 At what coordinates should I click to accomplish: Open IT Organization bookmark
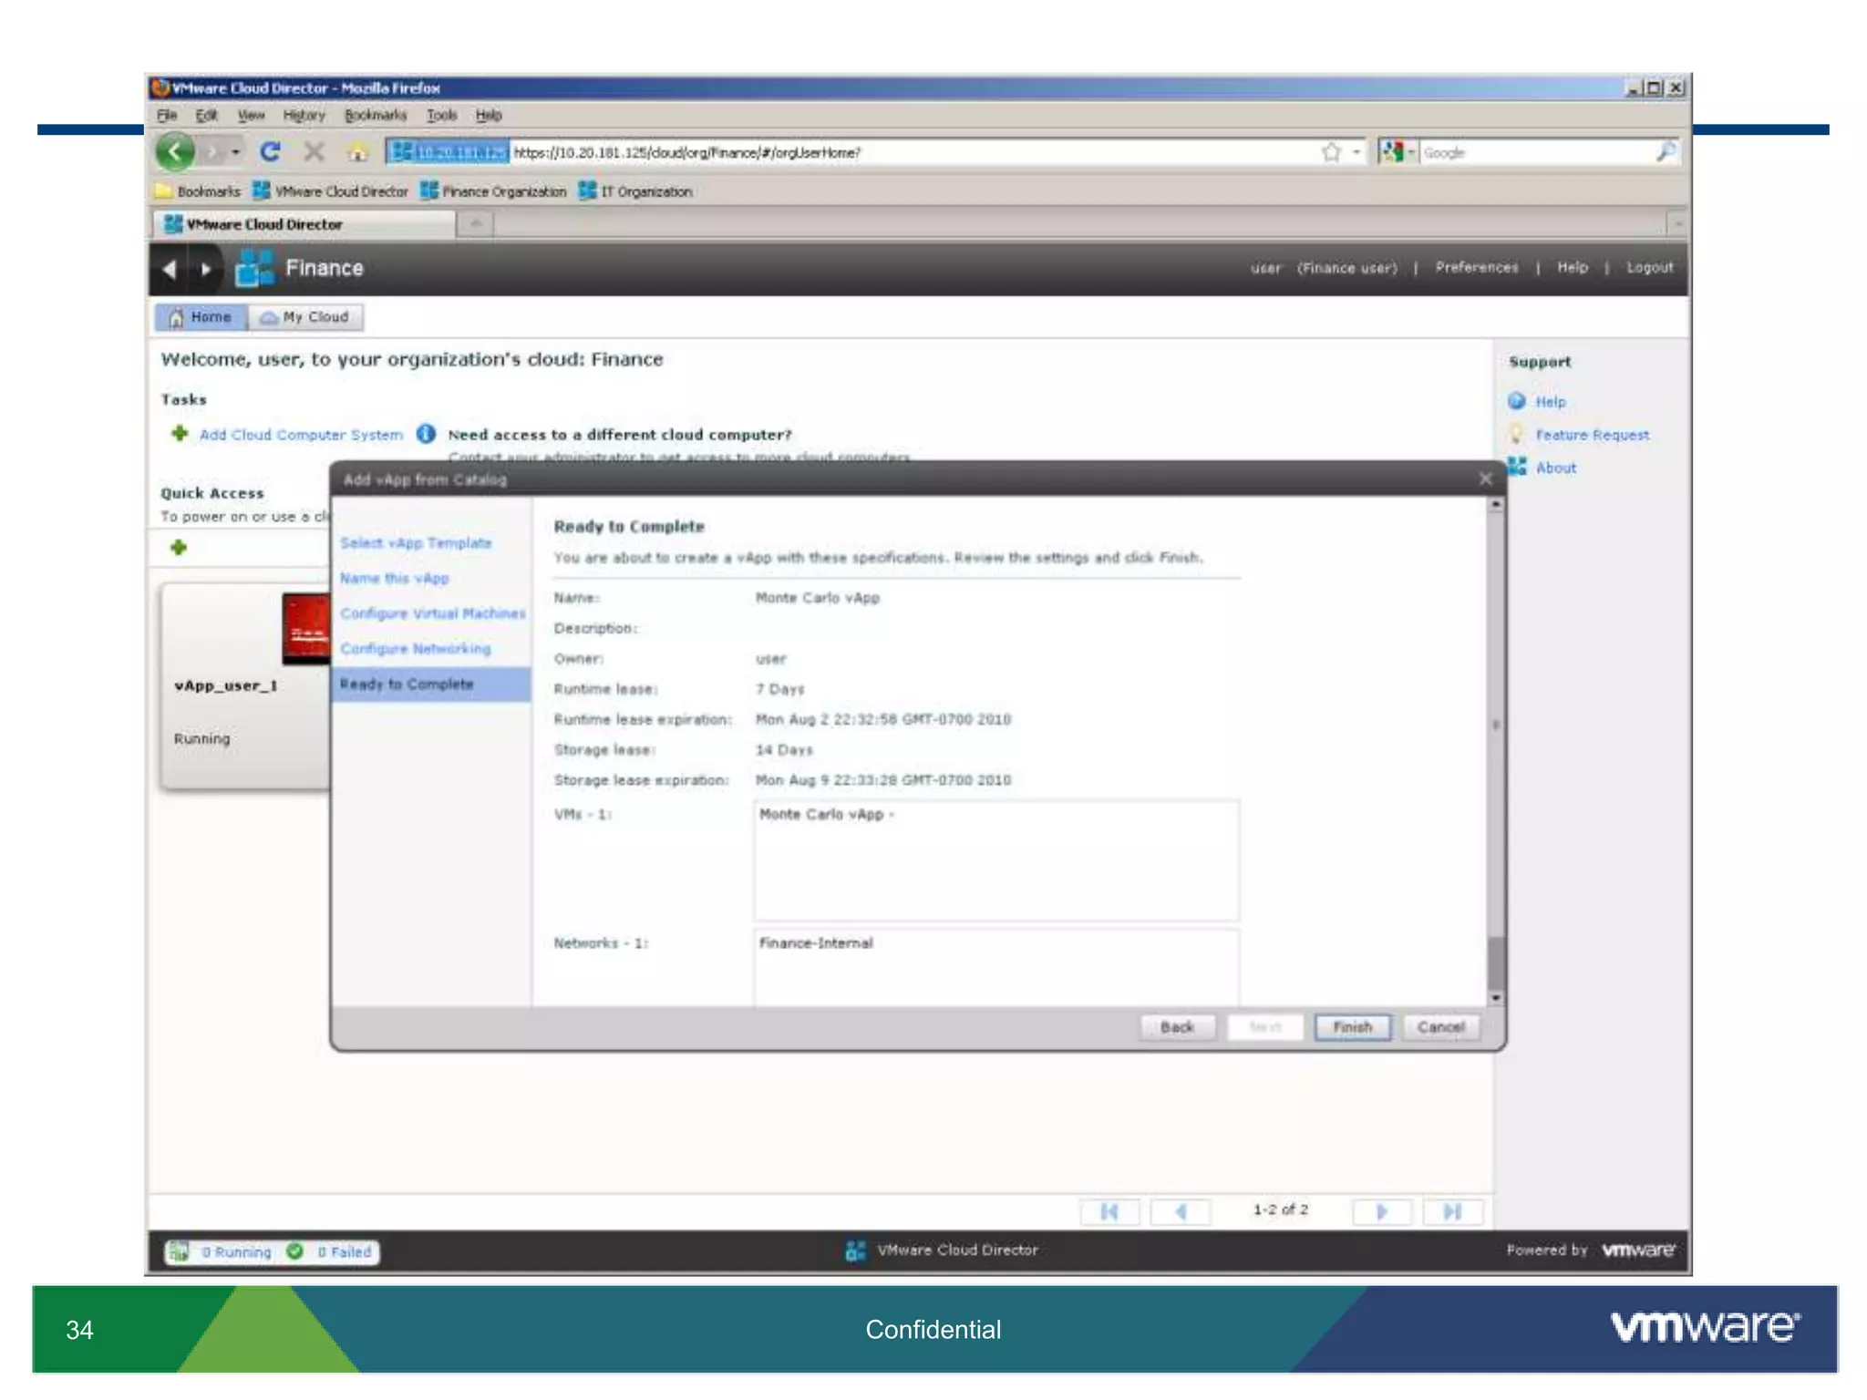635,191
